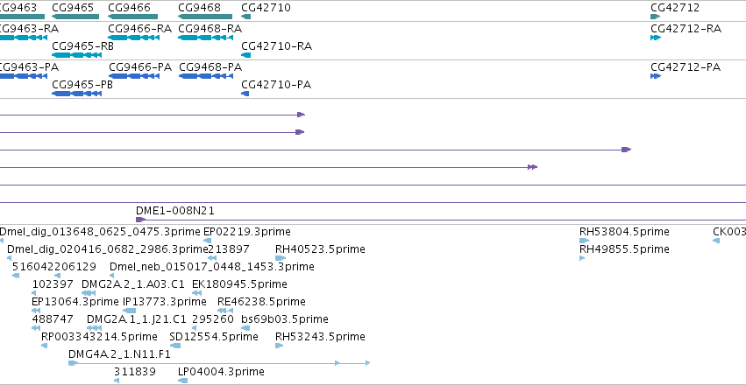Click purple feature ending with double arrowhead
The image size is (746, 385).
coord(532,167)
